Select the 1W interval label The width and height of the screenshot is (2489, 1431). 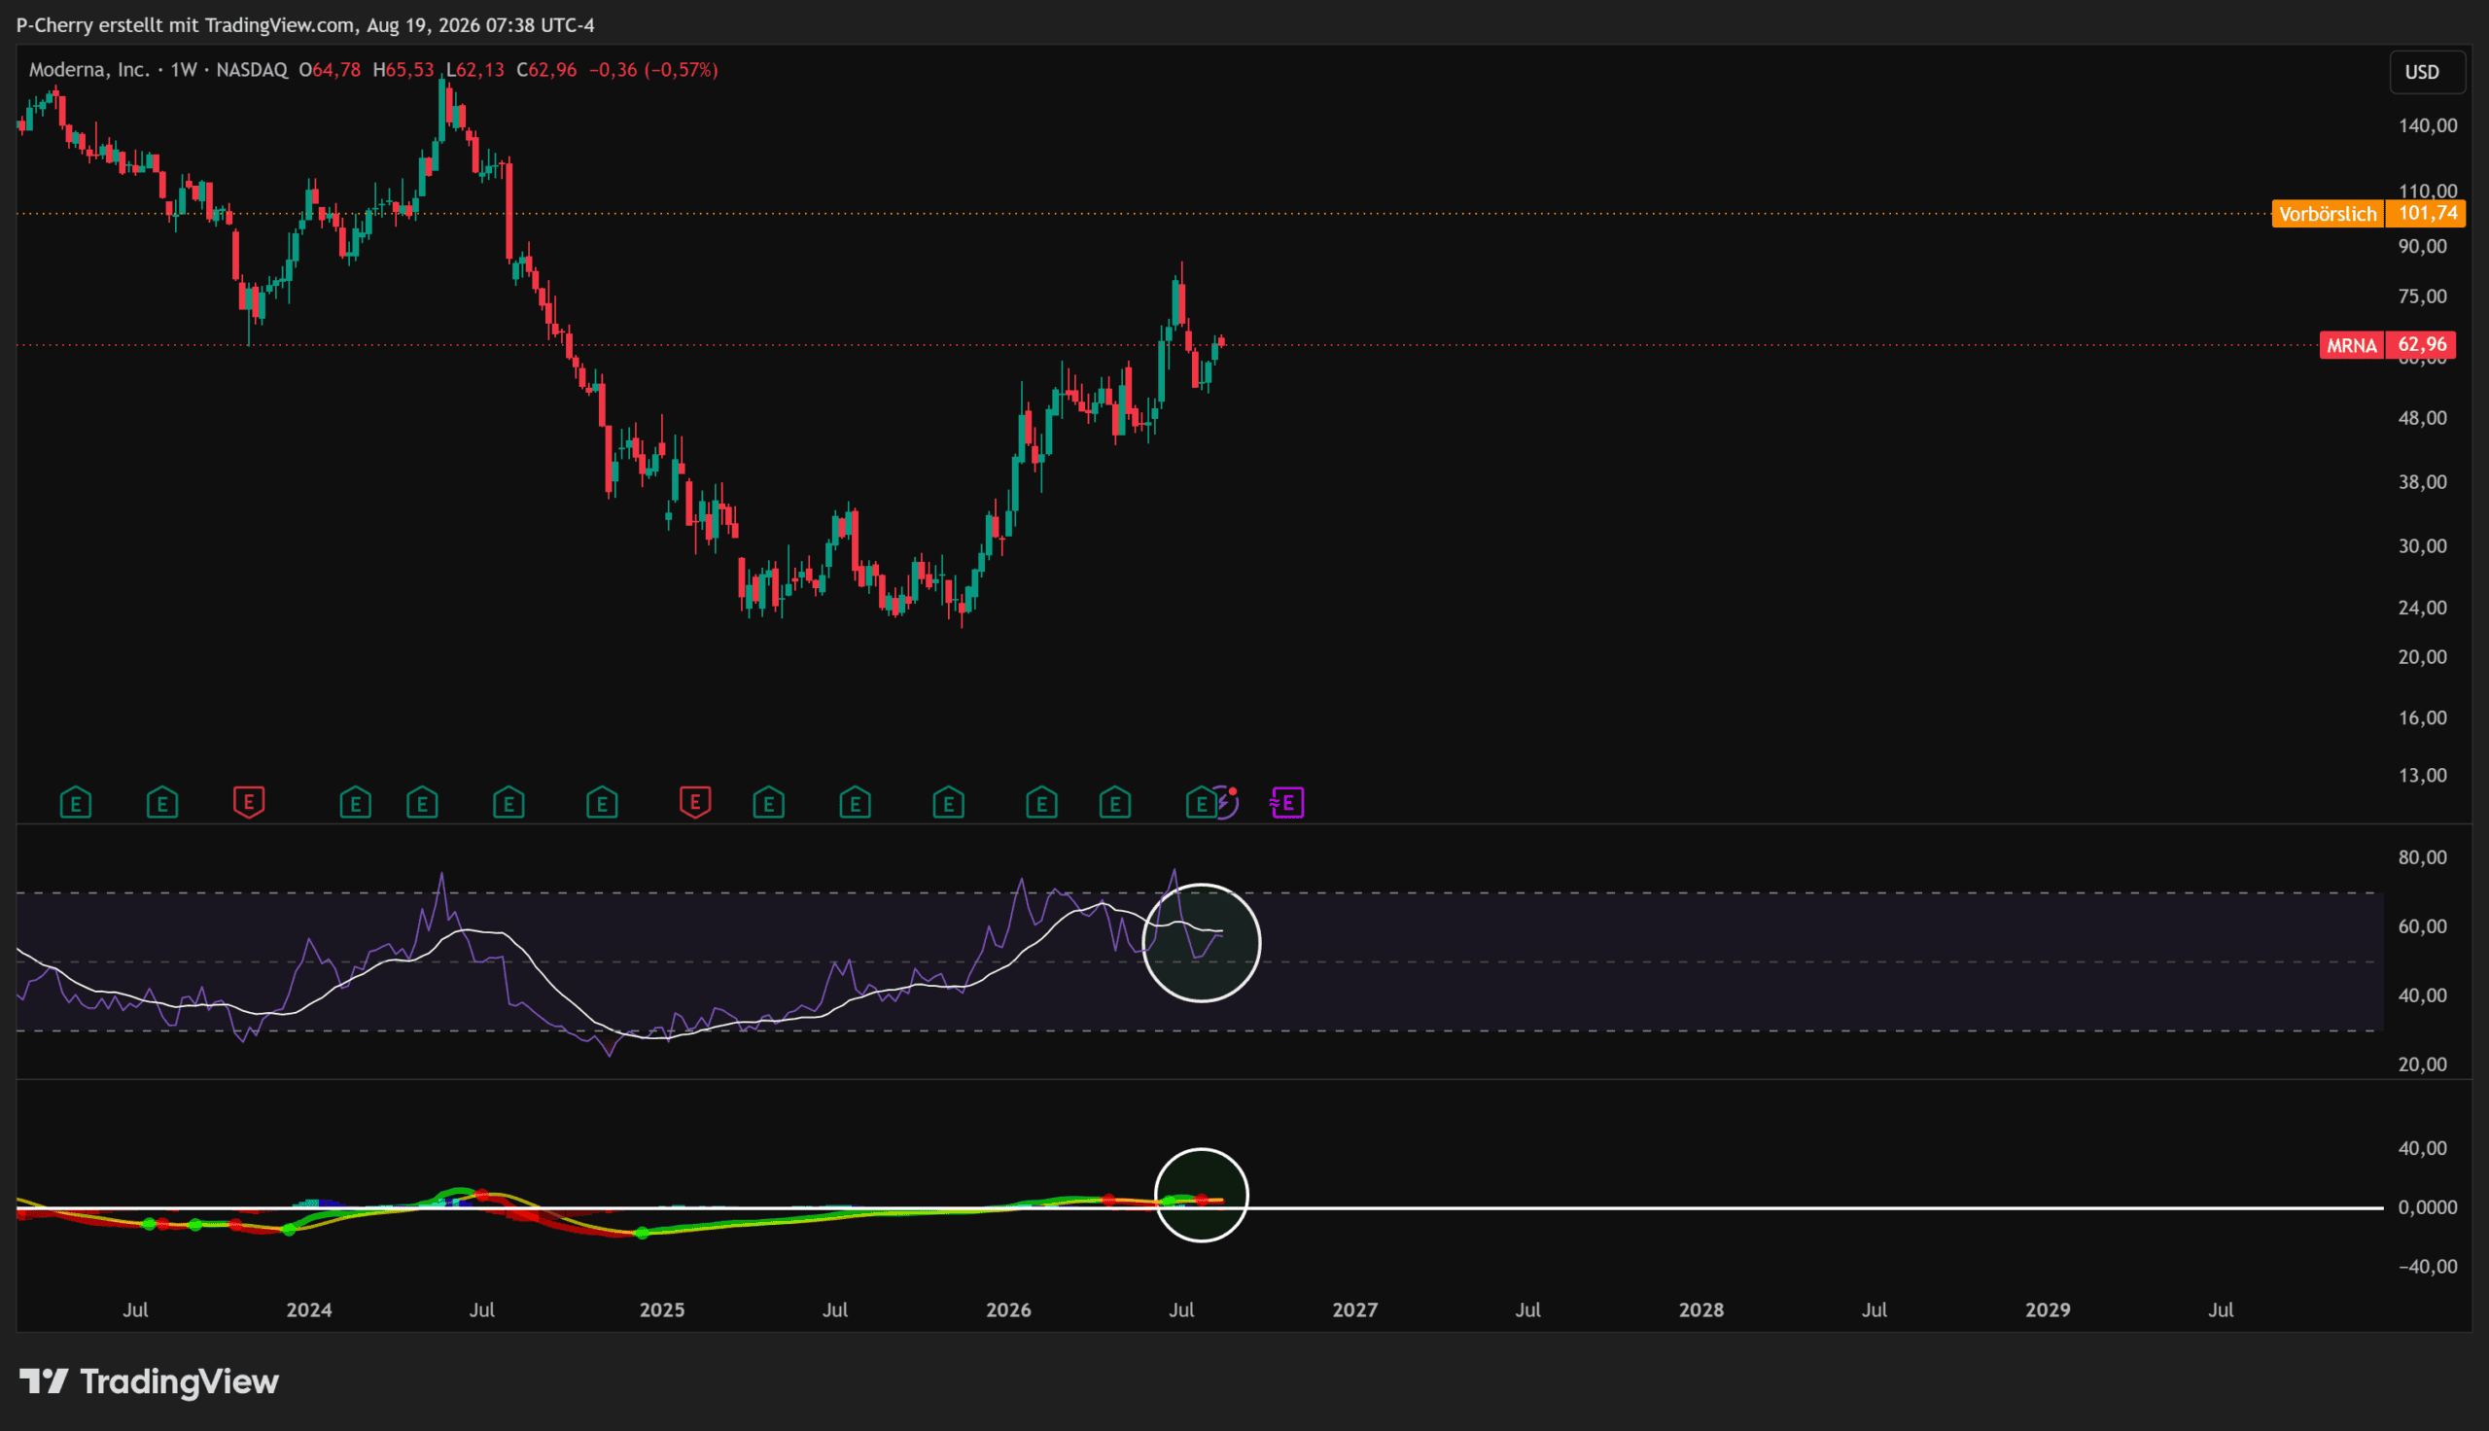(184, 70)
